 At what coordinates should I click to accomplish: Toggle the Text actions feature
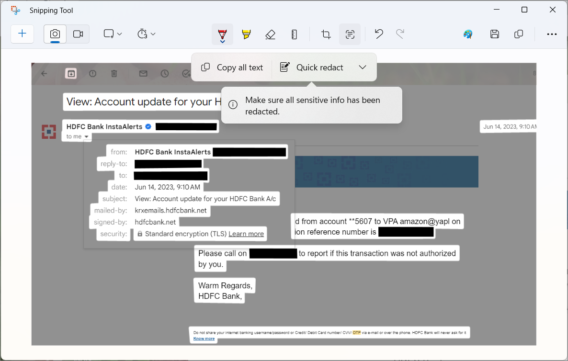click(350, 34)
